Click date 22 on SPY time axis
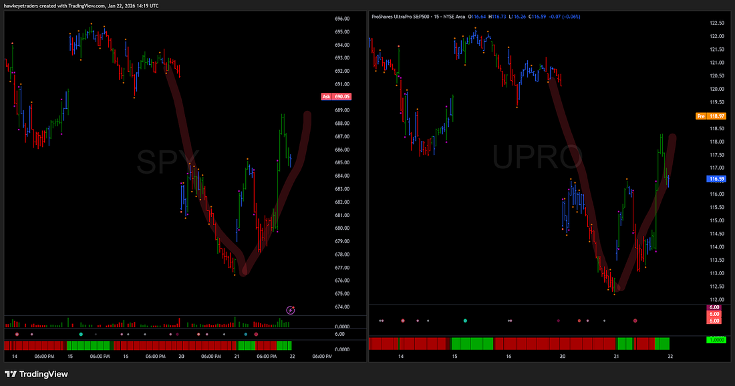Viewport: 735px width, 386px height. [x=293, y=357]
